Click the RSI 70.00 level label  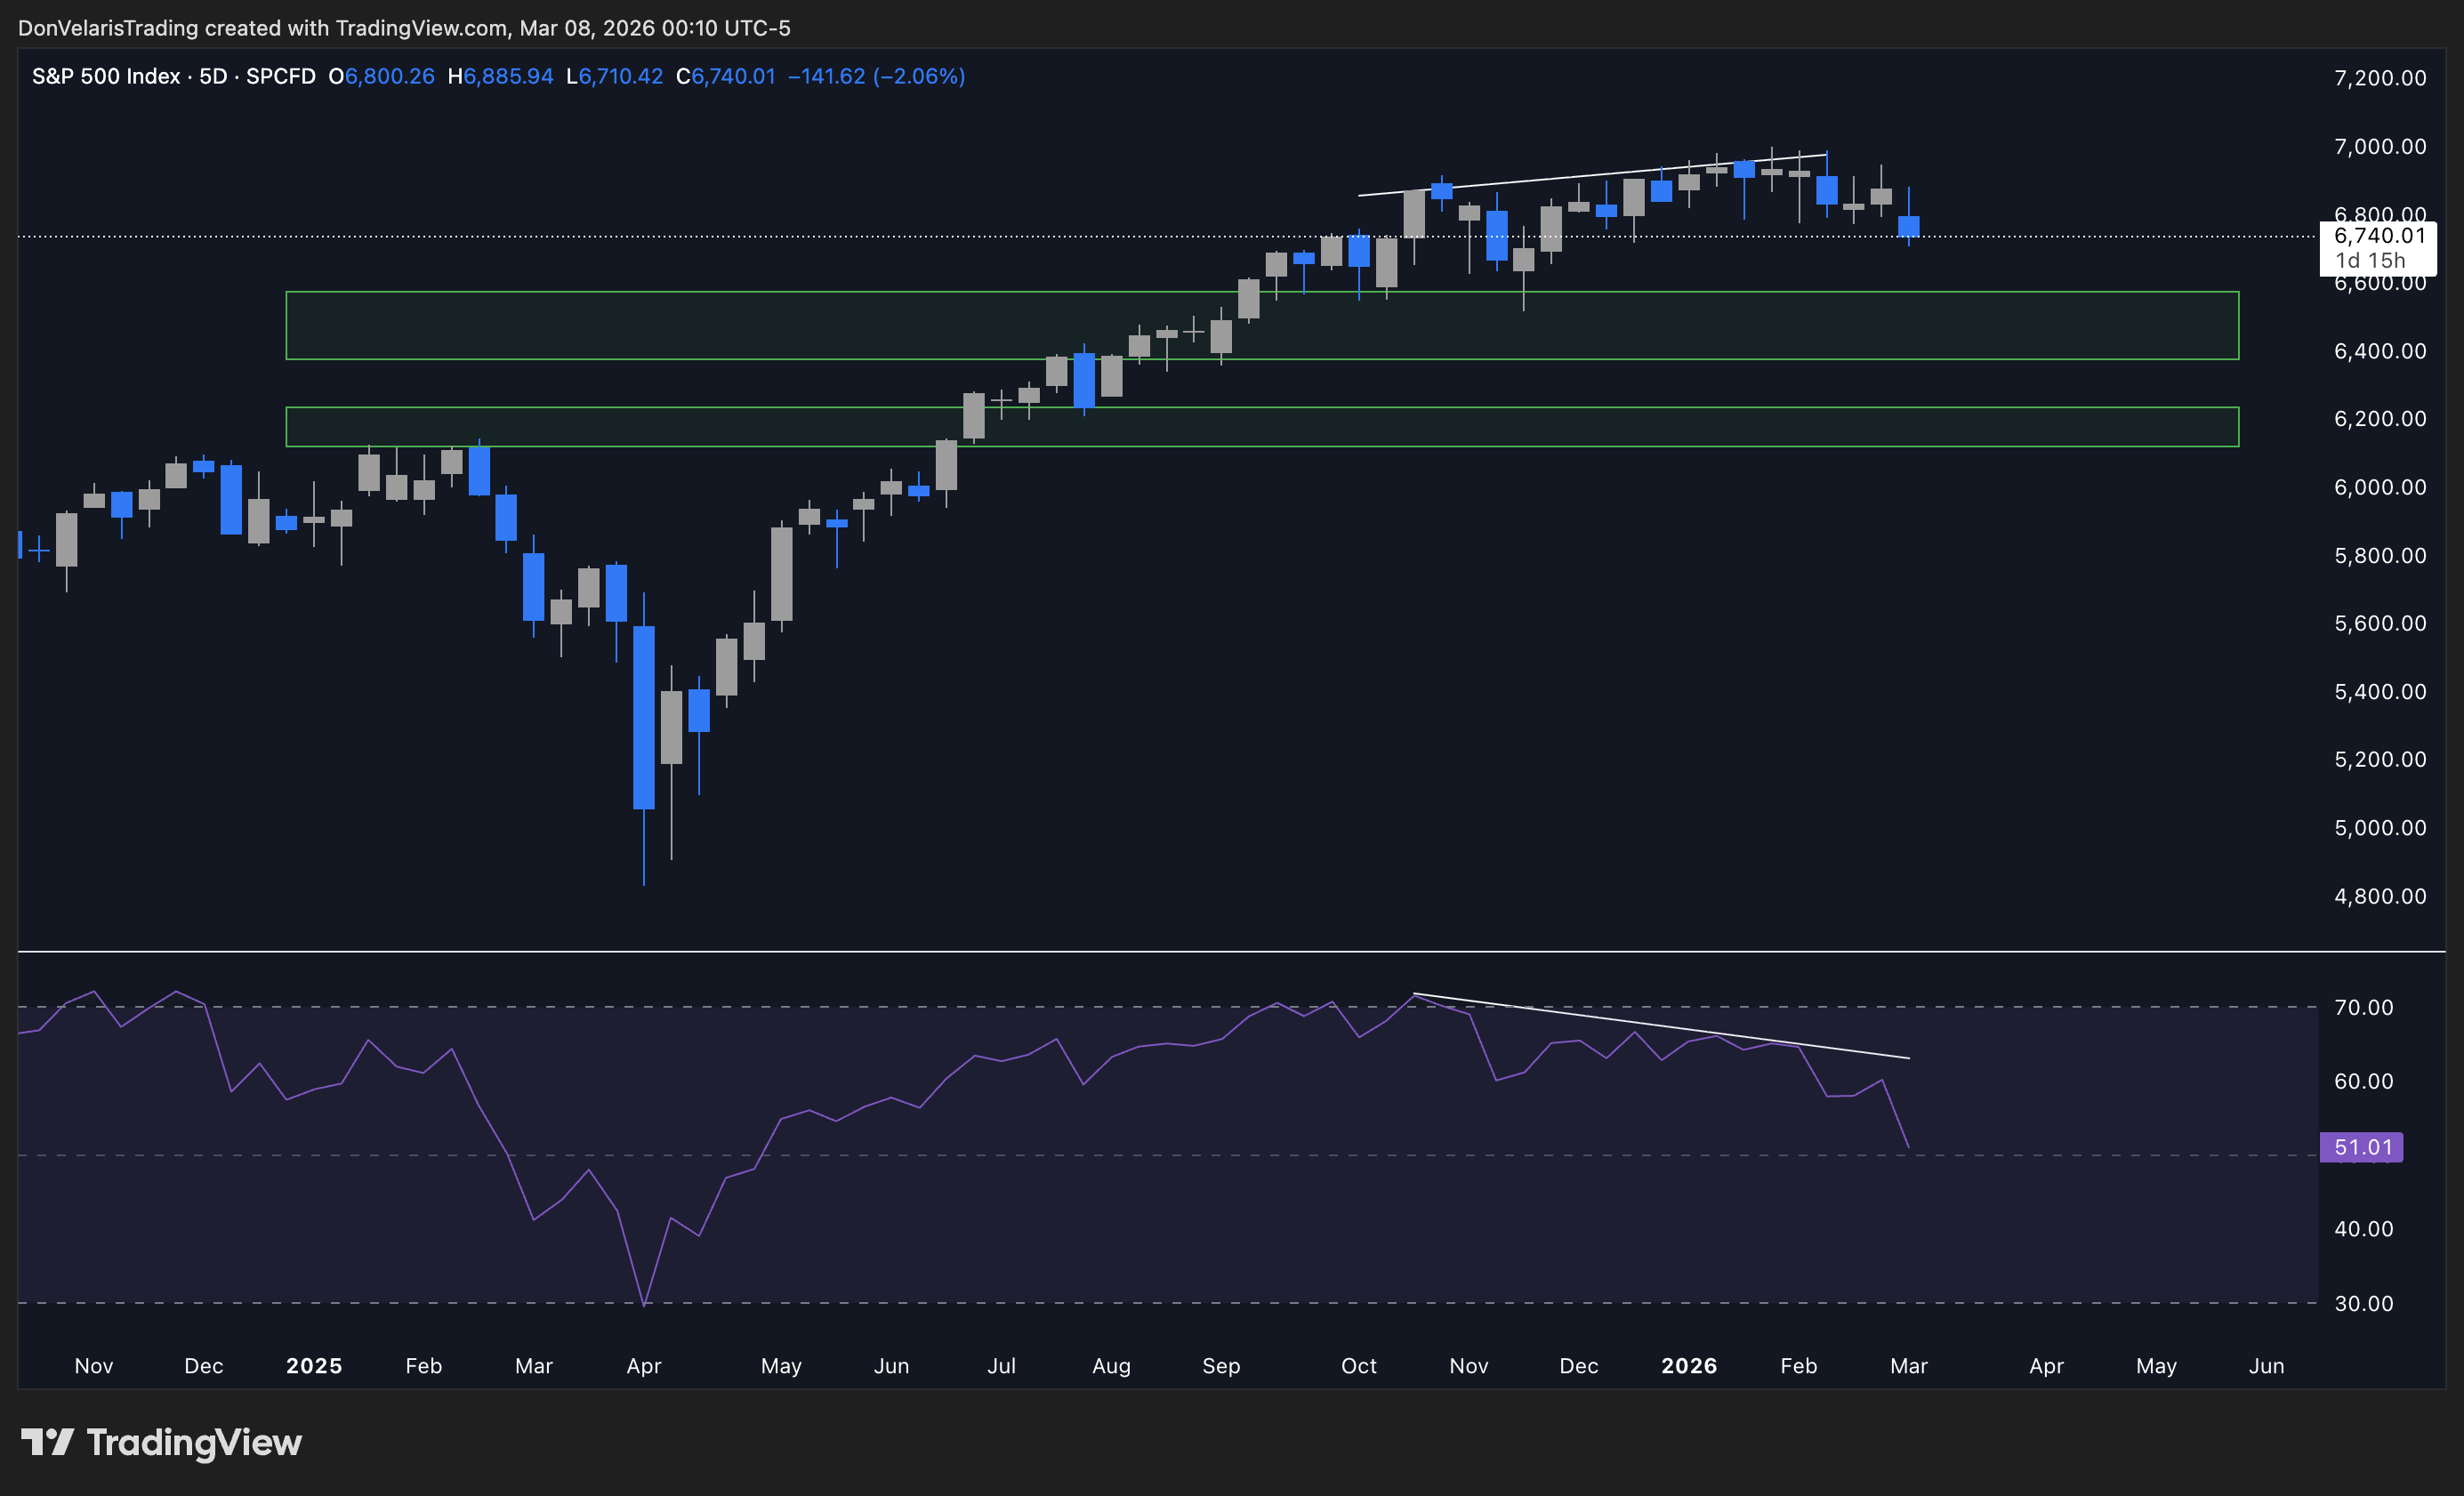tap(2363, 1007)
